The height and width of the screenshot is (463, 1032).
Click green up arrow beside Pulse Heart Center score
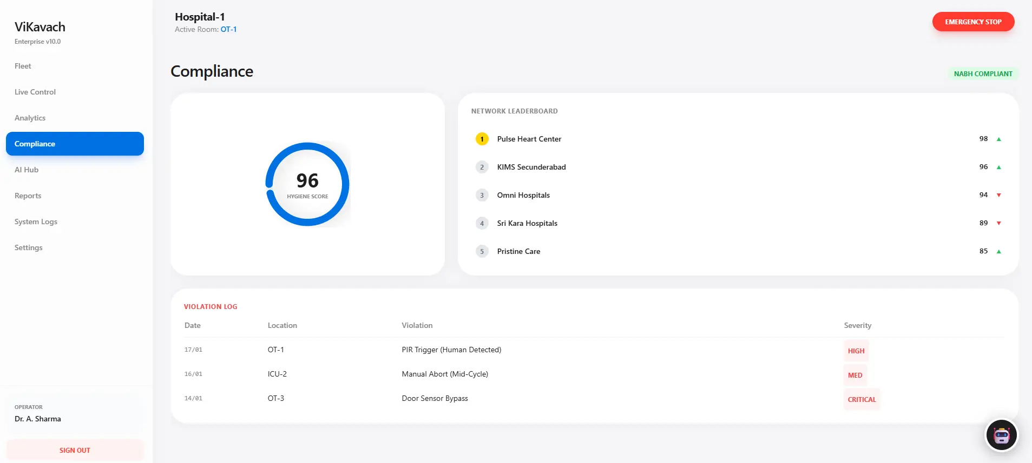click(999, 139)
